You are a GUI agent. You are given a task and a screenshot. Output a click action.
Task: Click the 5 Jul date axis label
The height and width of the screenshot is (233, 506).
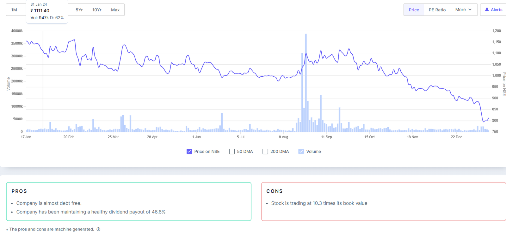coord(241,137)
